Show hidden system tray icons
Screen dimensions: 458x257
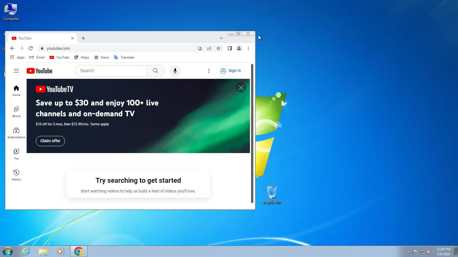coord(408,252)
